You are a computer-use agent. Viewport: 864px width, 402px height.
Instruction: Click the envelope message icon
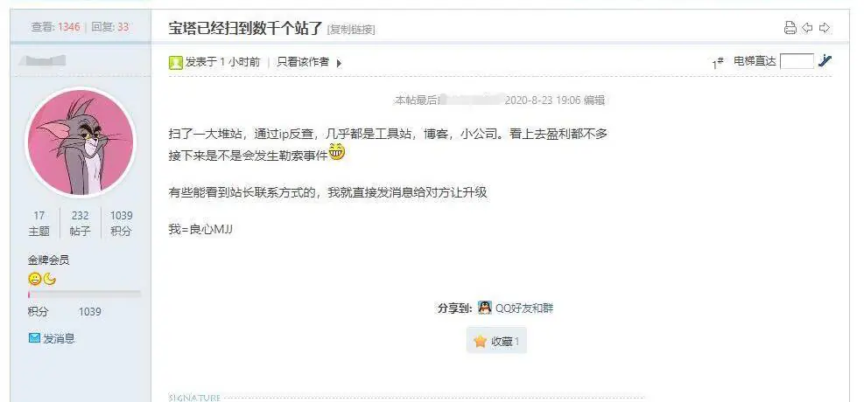[x=34, y=338]
